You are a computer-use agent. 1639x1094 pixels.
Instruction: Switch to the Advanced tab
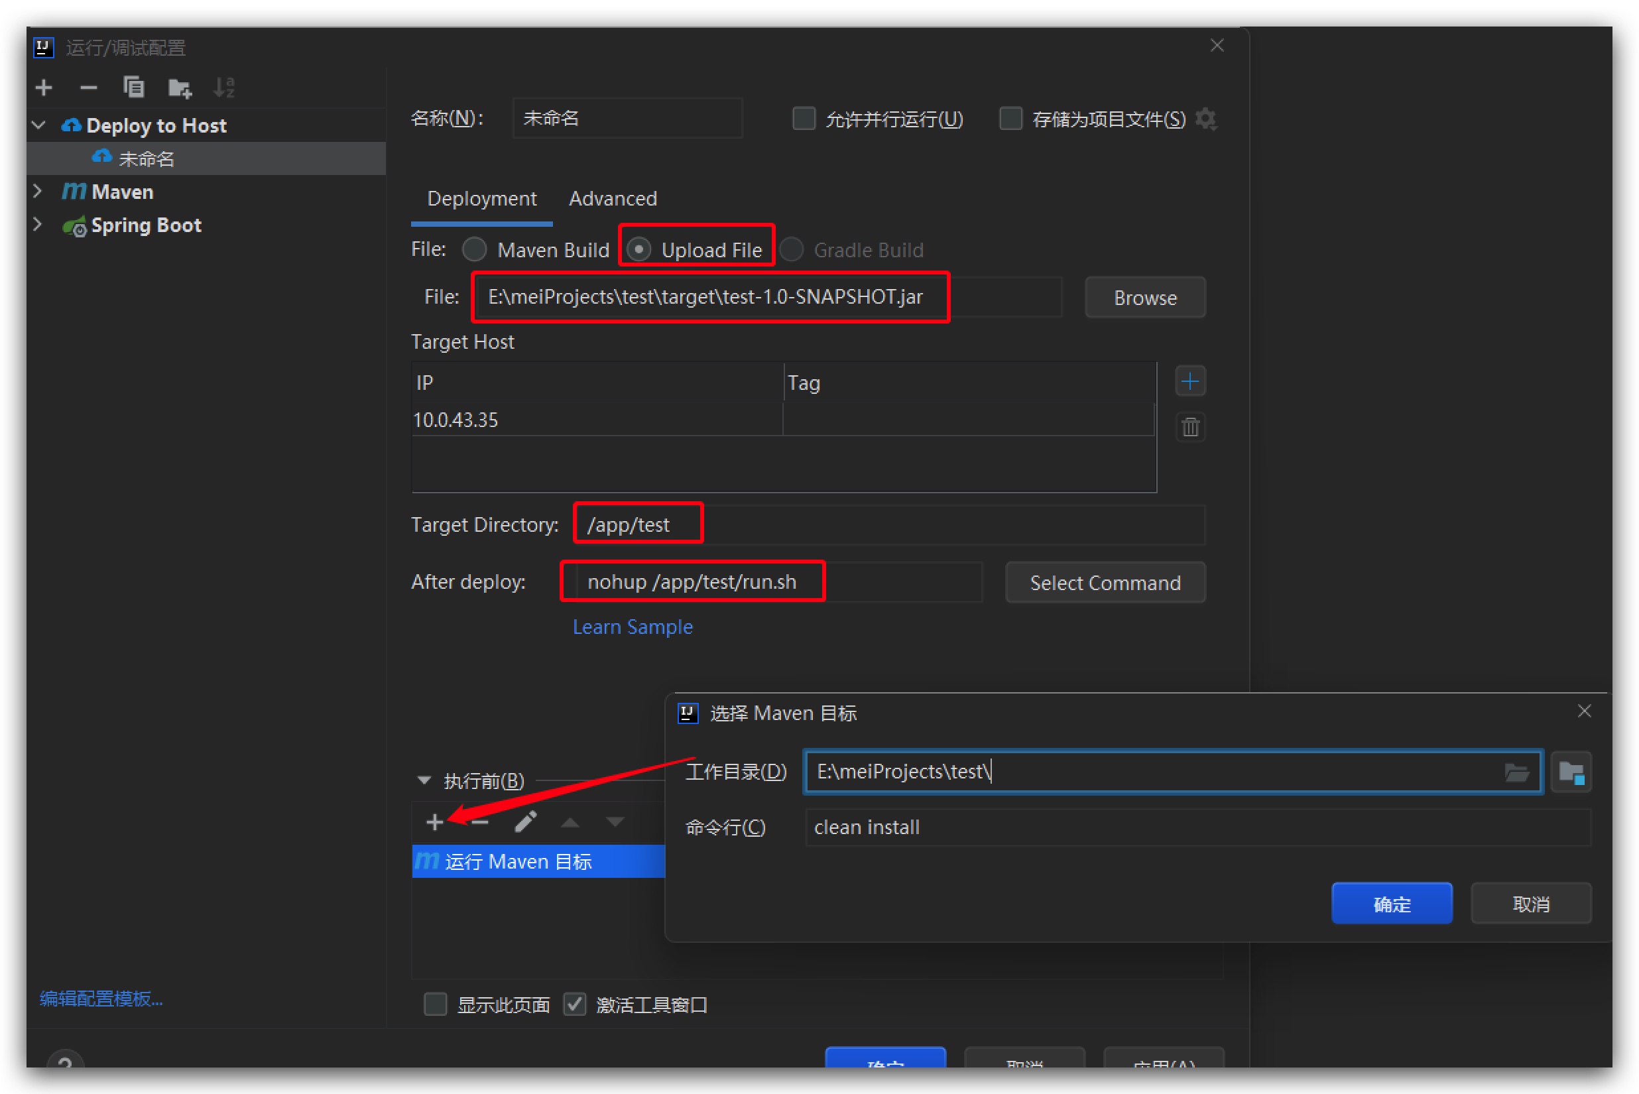click(613, 199)
